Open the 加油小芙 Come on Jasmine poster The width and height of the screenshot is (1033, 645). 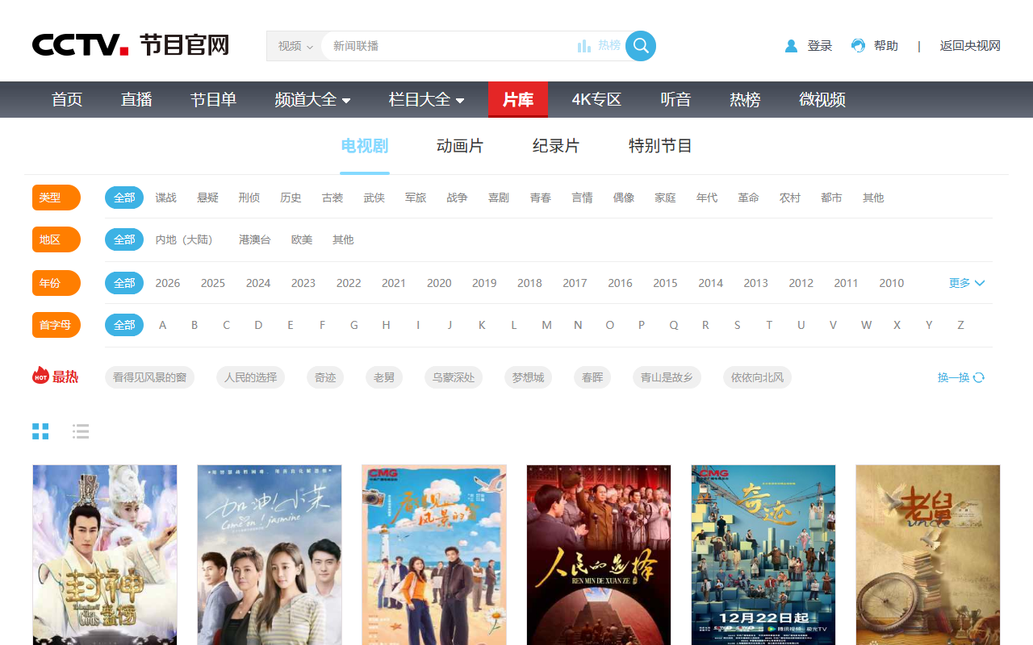[x=270, y=555]
